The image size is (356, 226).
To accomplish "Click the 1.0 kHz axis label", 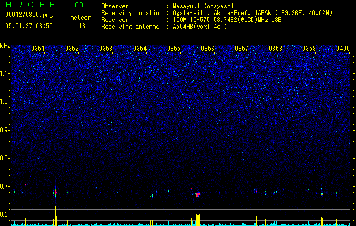I will [x=5, y=102].
